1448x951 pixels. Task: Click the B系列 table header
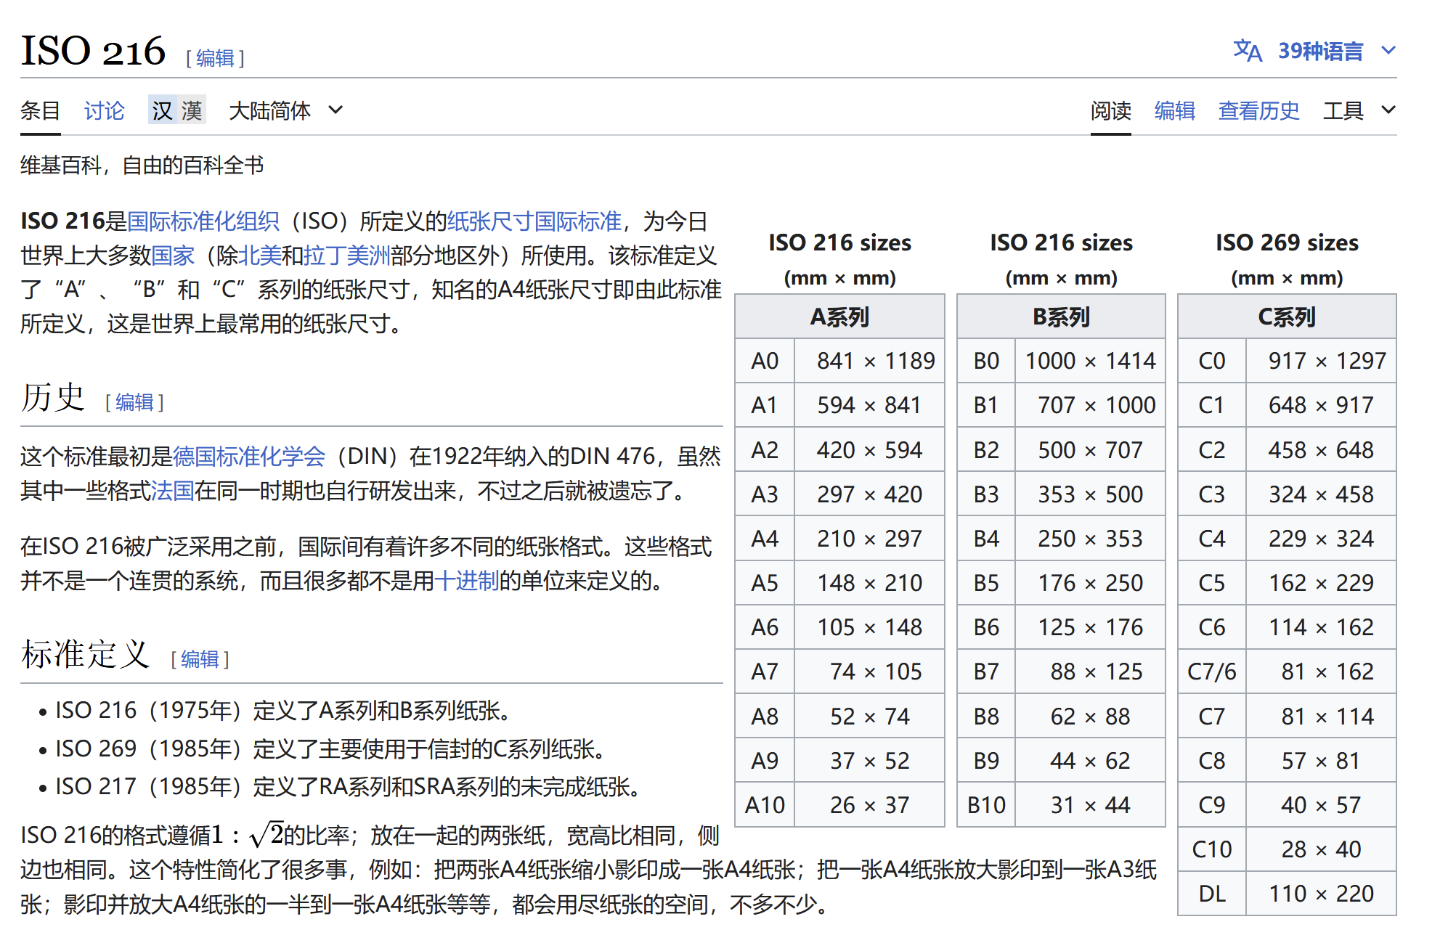pos(1061,317)
